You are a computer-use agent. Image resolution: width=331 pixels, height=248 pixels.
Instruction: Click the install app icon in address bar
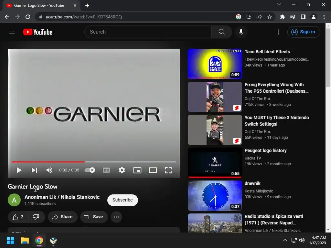click(x=249, y=17)
